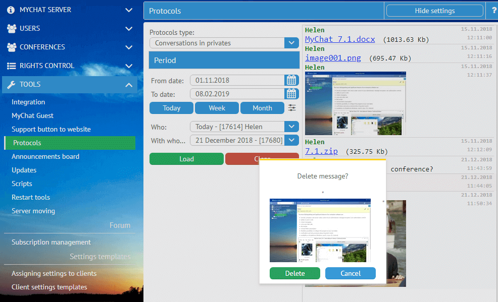Viewport: 498px width, 302px height.
Task: Open Integration in the Tools menu
Action: click(28, 102)
